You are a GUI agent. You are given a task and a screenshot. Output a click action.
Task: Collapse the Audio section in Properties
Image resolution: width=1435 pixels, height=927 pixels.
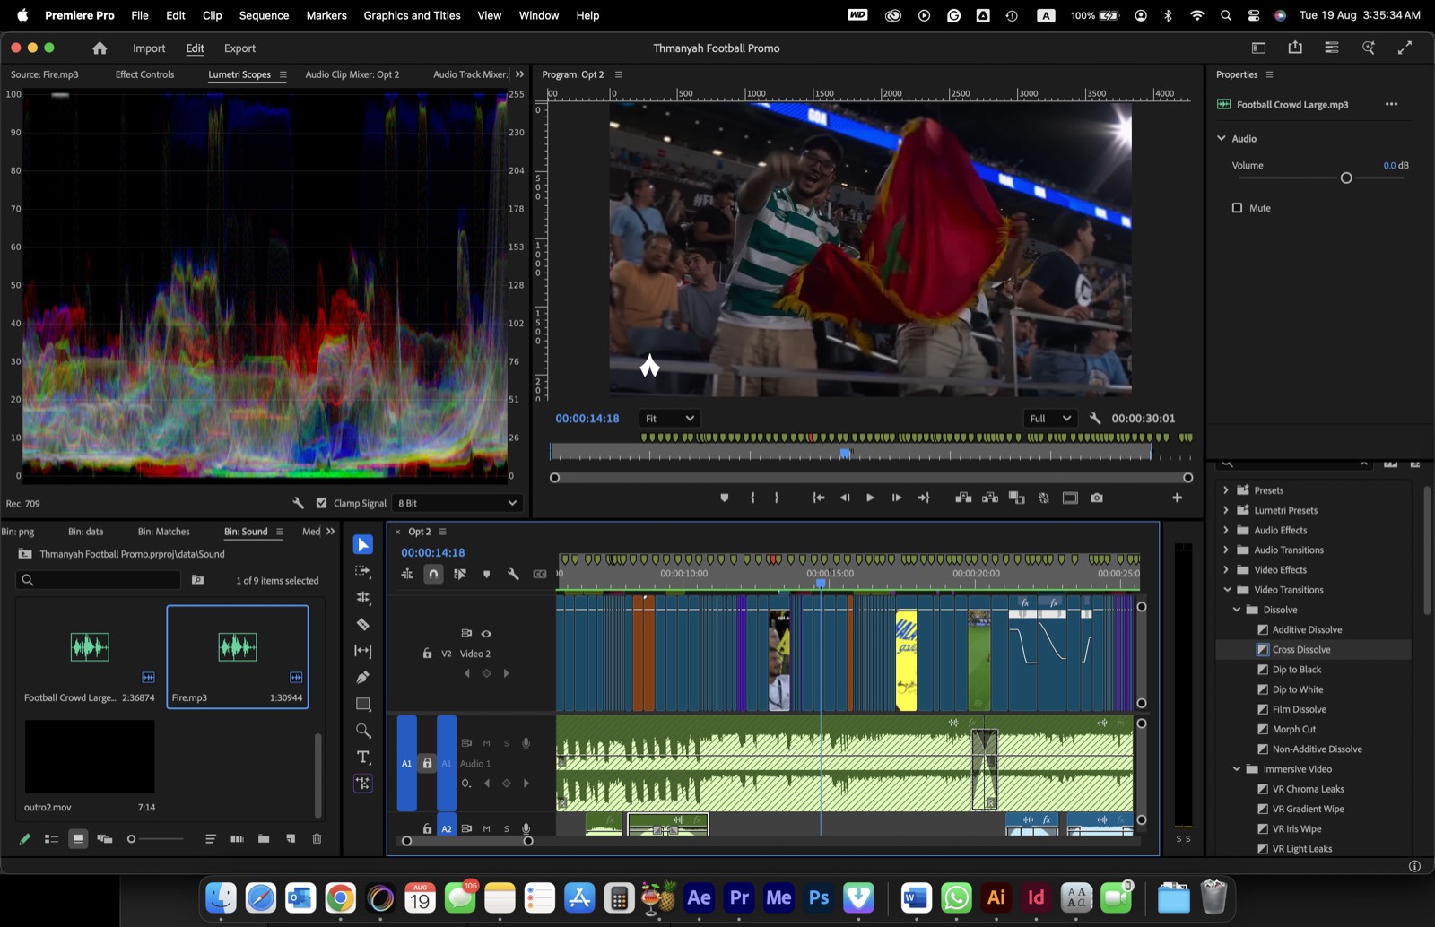point(1221,138)
